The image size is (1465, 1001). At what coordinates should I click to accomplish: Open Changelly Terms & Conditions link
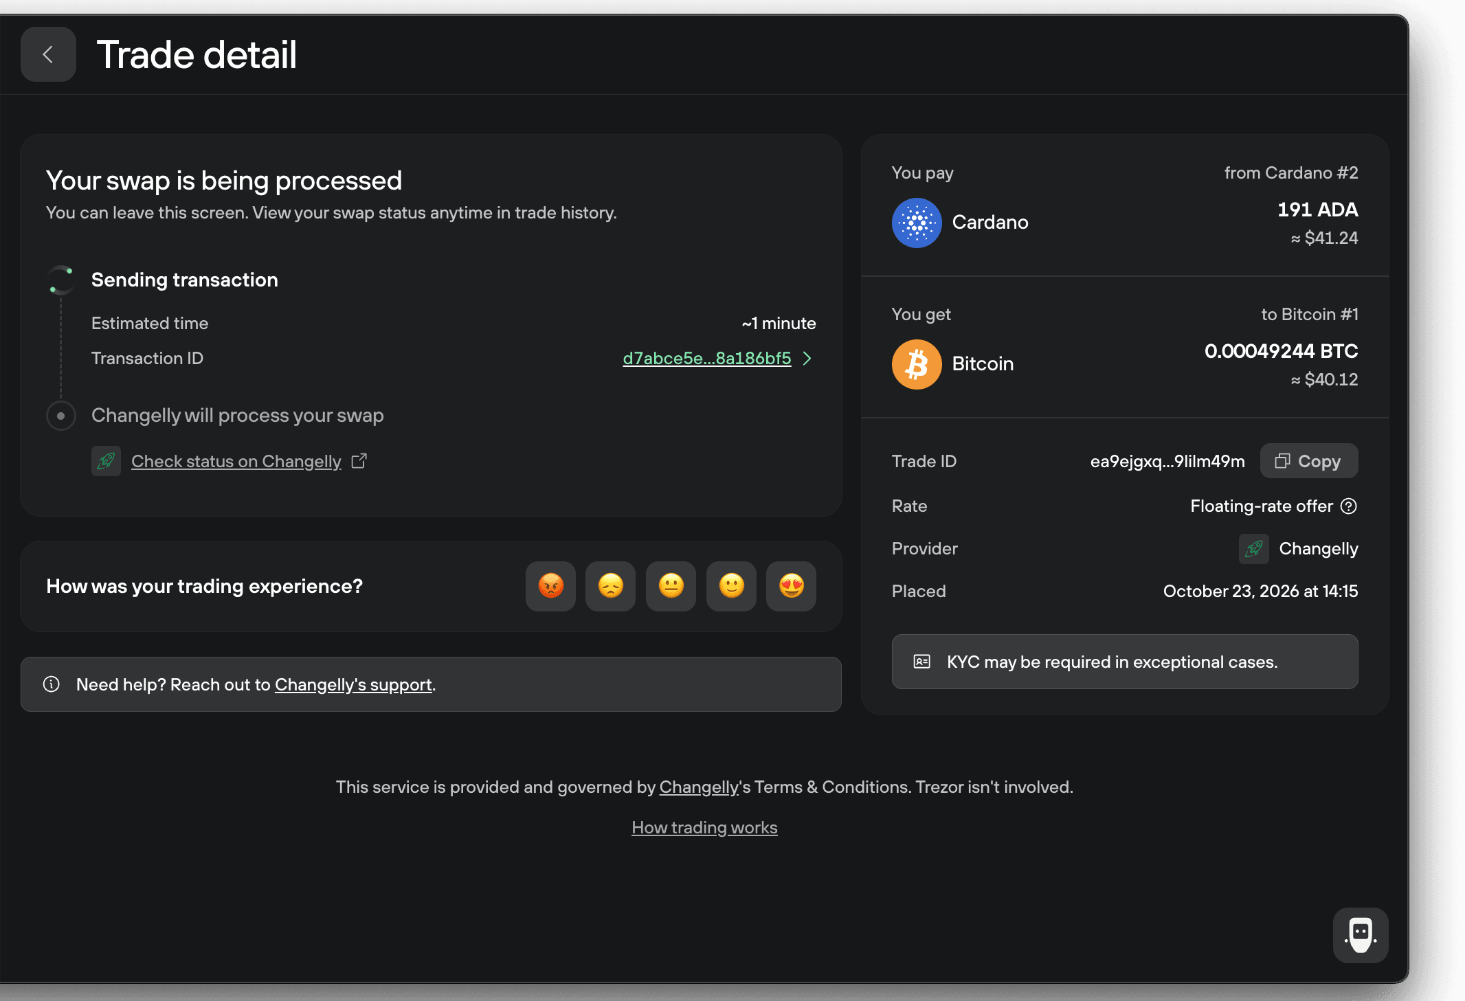click(699, 787)
